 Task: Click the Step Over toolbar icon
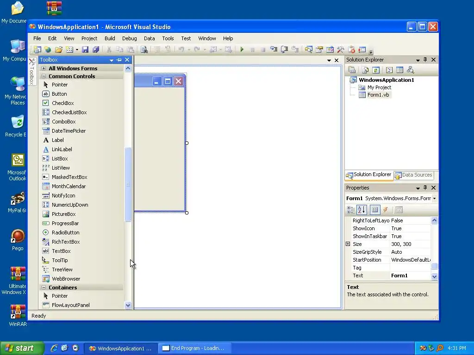pos(285,49)
